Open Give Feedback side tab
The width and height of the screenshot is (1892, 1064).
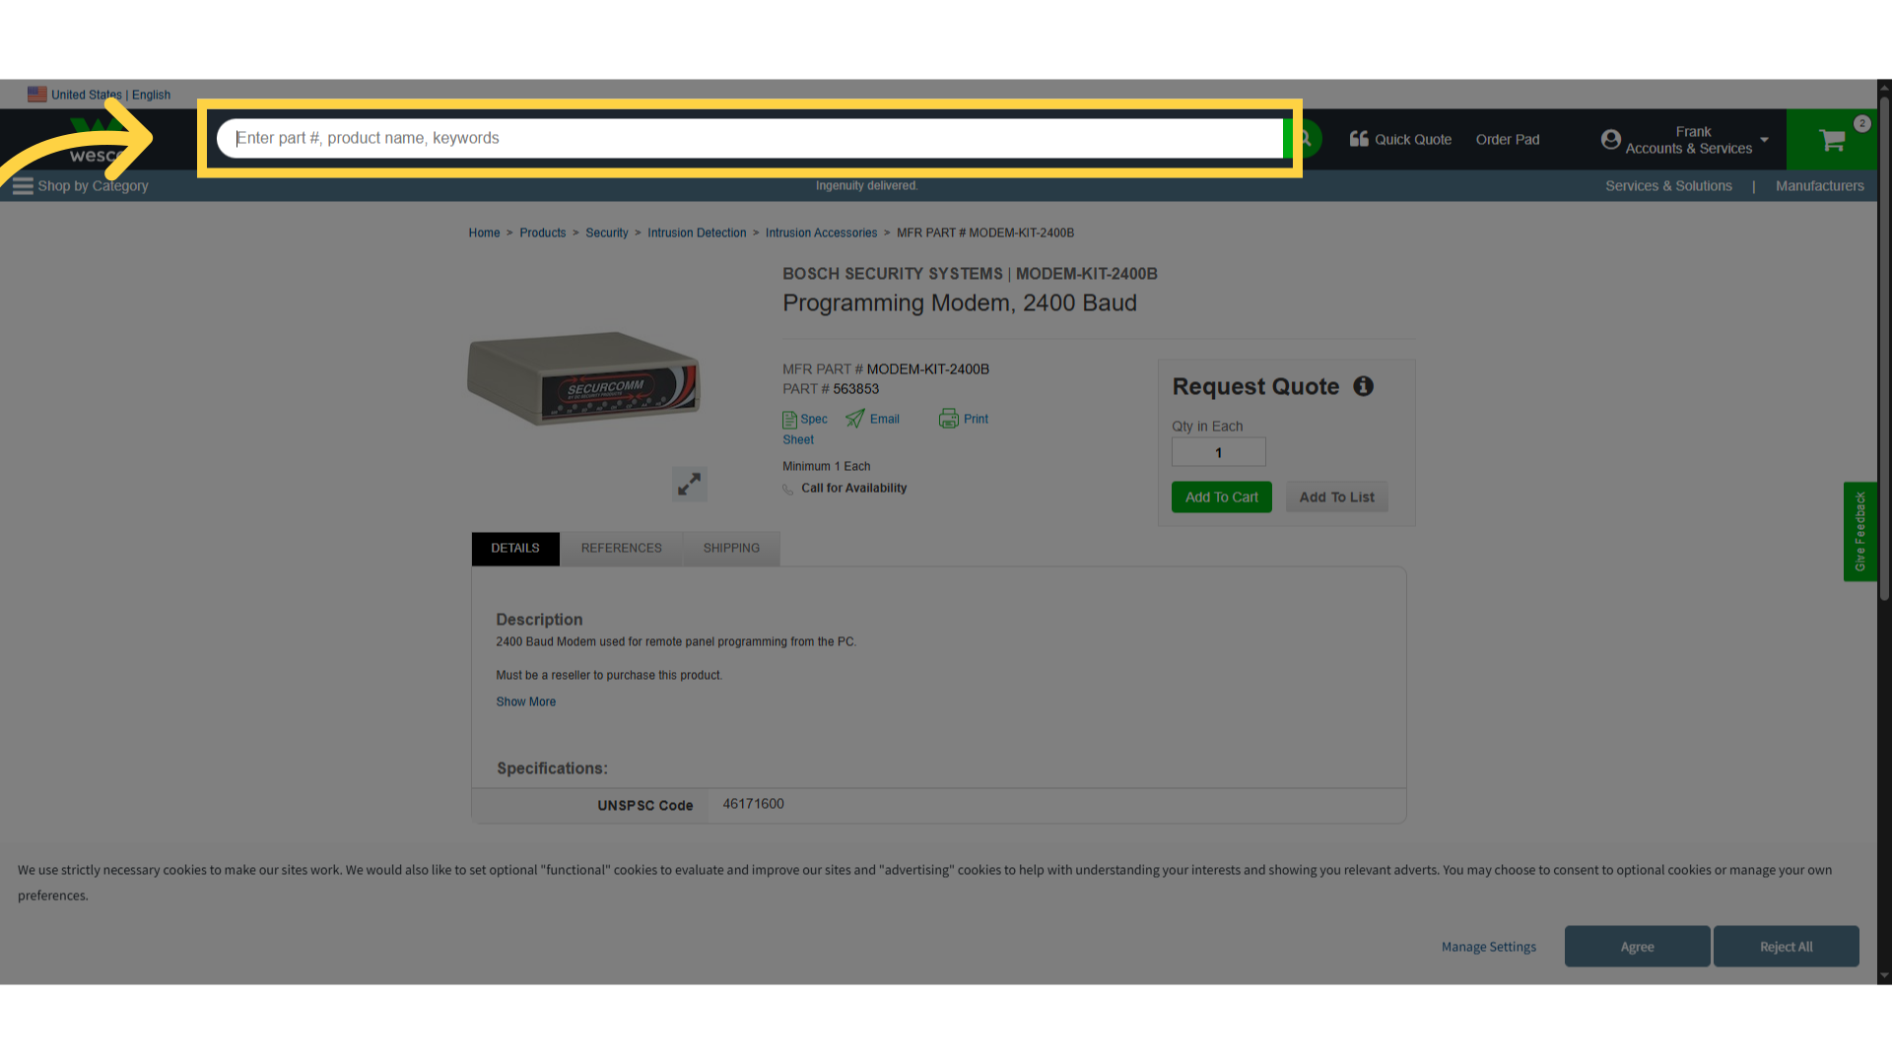pos(1859,531)
